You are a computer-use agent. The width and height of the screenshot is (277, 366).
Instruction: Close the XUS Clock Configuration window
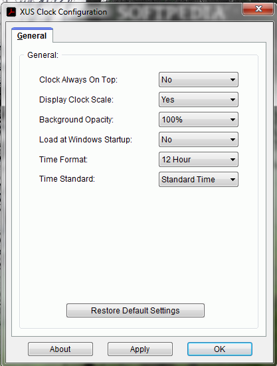coord(258,9)
